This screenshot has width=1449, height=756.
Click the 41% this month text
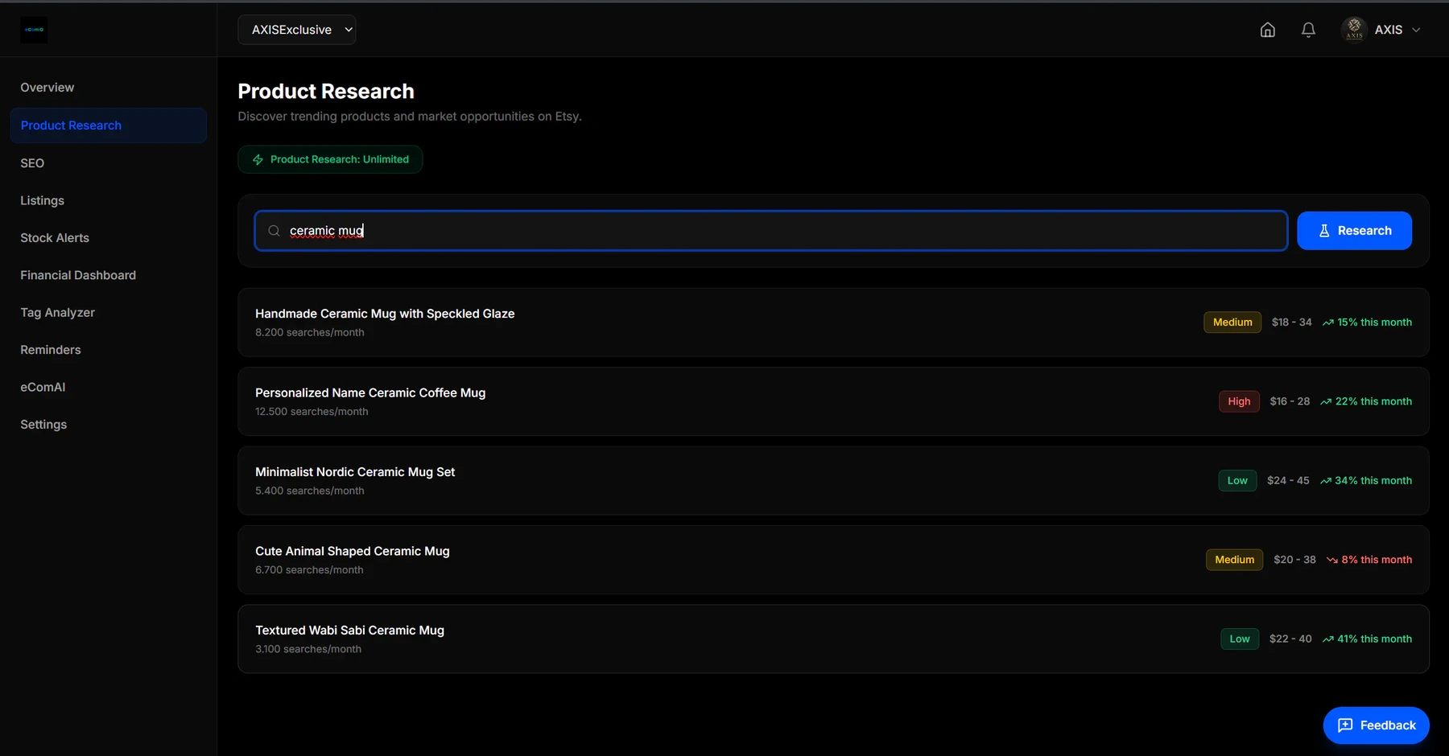[x=1374, y=639]
